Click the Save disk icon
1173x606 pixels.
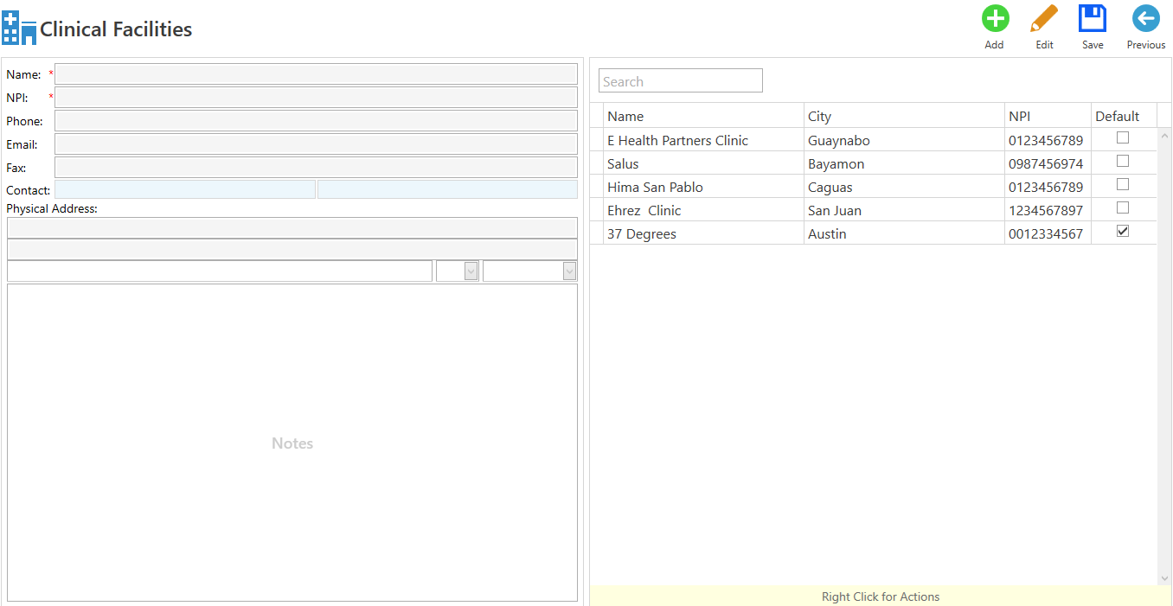tap(1093, 17)
